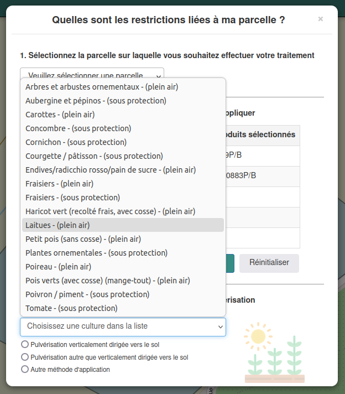Click the green button beside Réinitialiser
Viewport: 345px width, 394px height.
(x=230, y=263)
